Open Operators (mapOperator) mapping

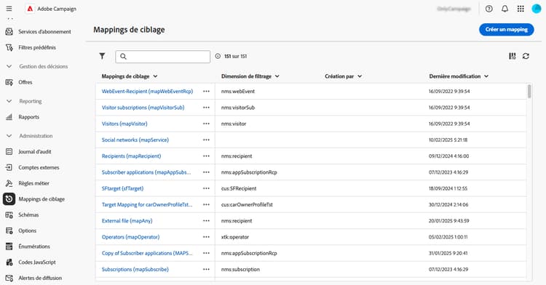point(130,237)
